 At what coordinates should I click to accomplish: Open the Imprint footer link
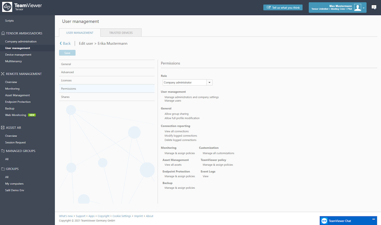[138, 216]
